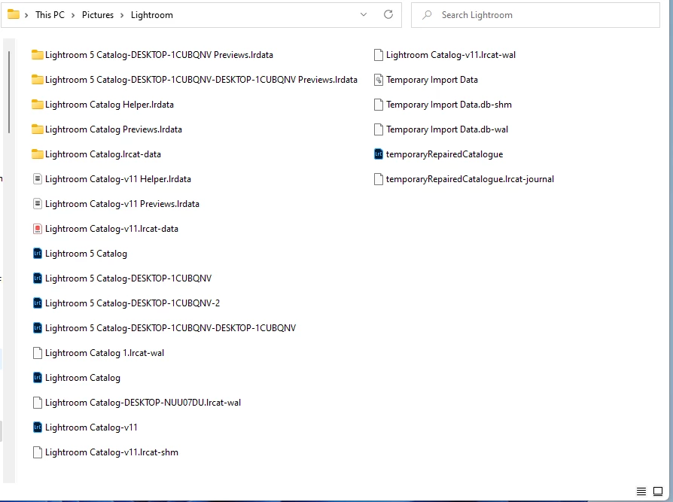Viewport: 673px width, 502px height.
Task: Select file name Lightroom Catalog-v11 Previews.lrdata
Action: (122, 204)
